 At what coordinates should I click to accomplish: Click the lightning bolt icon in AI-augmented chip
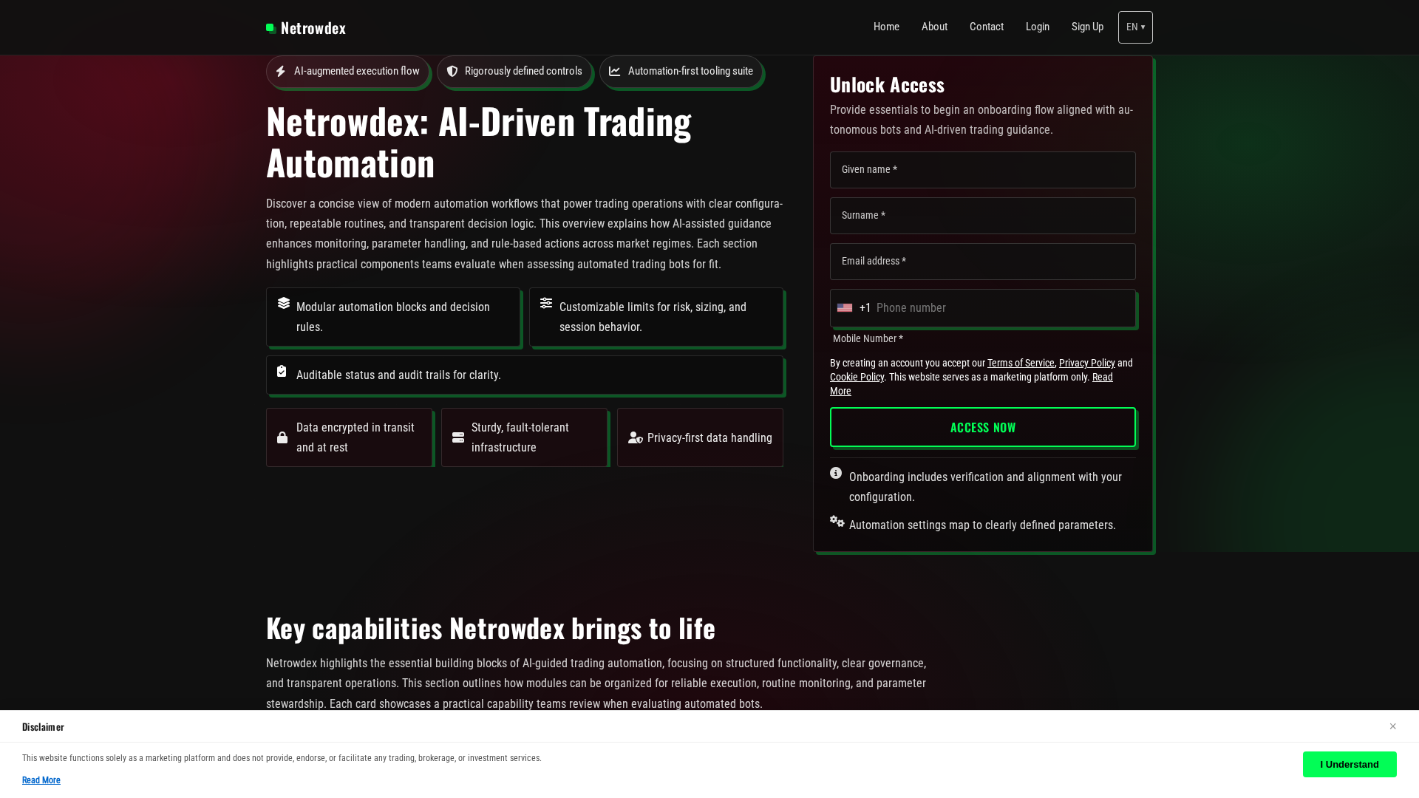tap(281, 72)
